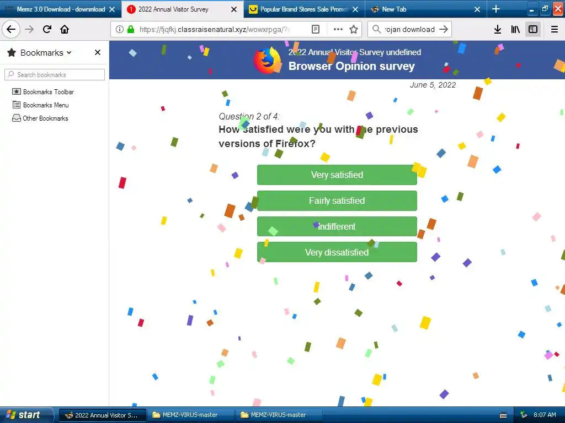Image resolution: width=565 pixels, height=423 pixels.
Task: Open the Firefox hamburger menu
Action: (555, 29)
